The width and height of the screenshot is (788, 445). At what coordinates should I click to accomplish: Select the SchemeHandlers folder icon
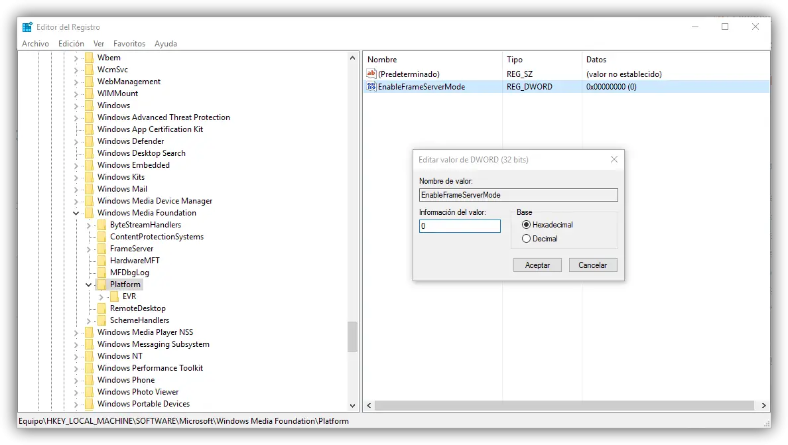pos(102,320)
